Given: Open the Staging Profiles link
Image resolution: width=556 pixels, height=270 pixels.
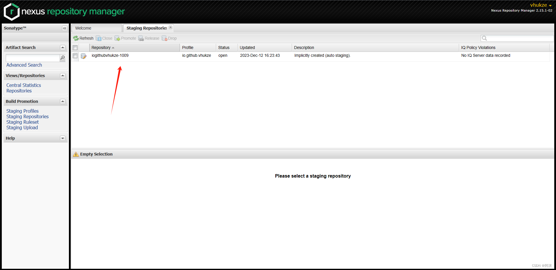Looking at the screenshot, I should tap(22, 111).
